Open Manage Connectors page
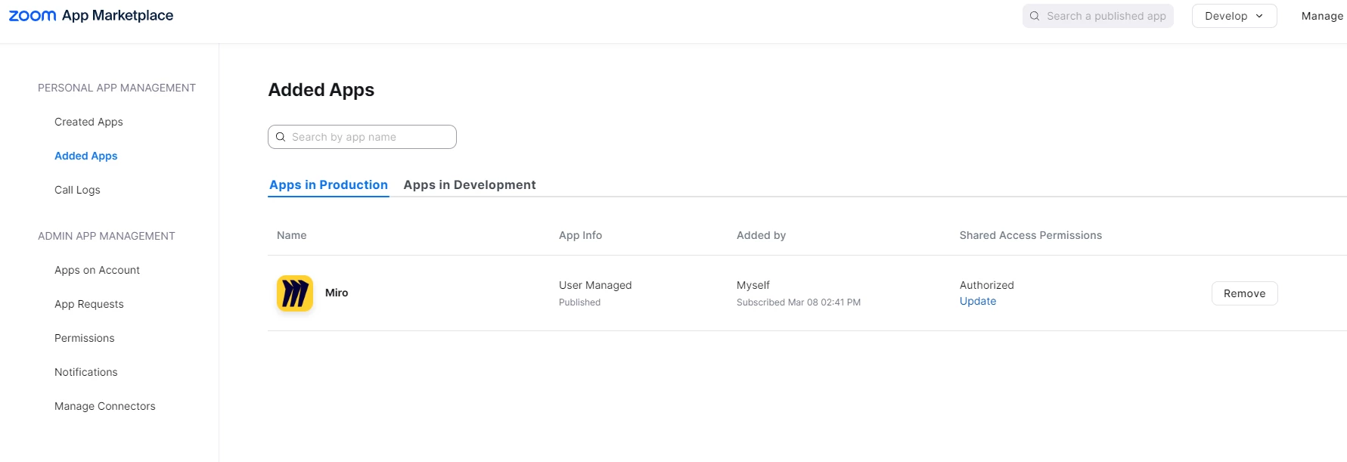 point(105,406)
